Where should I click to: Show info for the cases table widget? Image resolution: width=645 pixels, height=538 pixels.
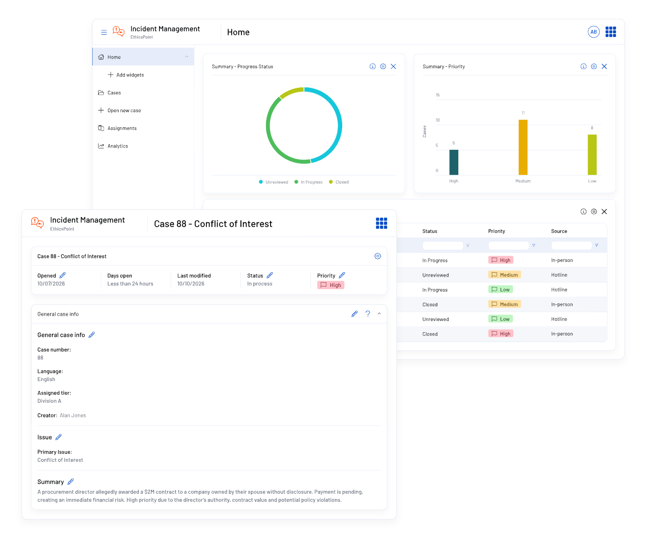pyautogui.click(x=583, y=212)
